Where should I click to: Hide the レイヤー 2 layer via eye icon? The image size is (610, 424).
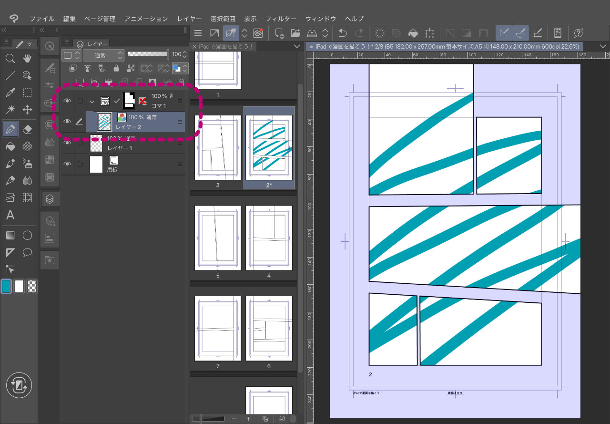pos(68,122)
